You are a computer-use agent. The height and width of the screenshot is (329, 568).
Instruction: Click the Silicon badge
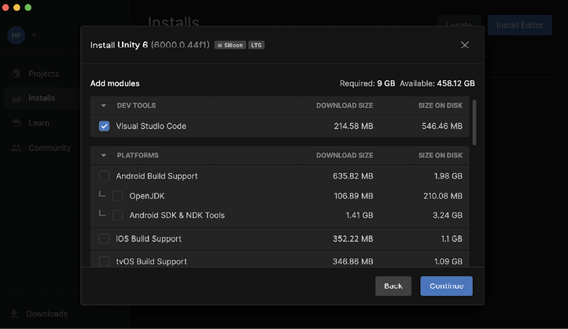click(x=230, y=45)
